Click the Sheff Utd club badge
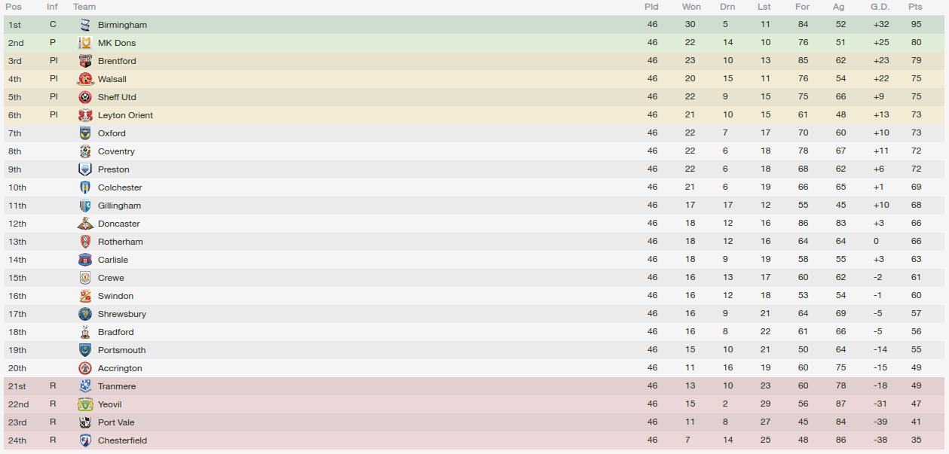The width and height of the screenshot is (949, 454). point(85,97)
